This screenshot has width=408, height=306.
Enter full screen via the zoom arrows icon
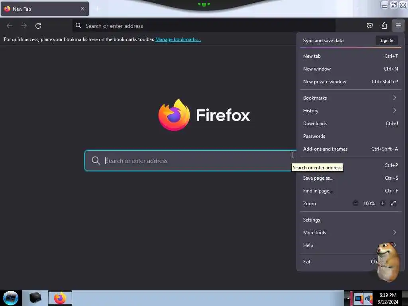point(393,203)
